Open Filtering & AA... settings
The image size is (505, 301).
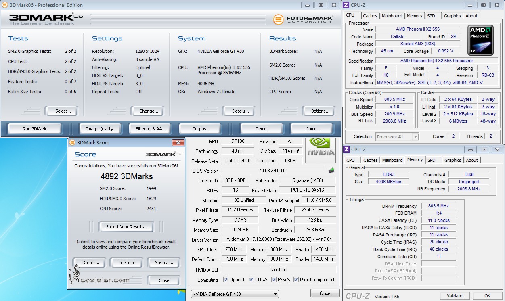[x=151, y=129]
